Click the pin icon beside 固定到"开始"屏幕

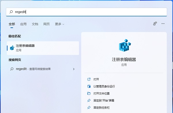pos(89,100)
